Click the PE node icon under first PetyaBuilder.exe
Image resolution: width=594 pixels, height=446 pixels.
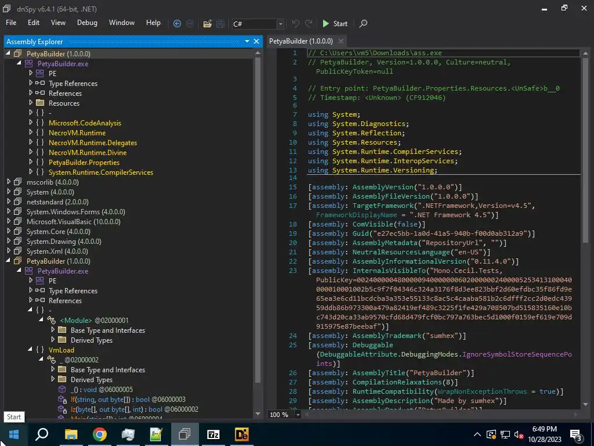click(40, 73)
